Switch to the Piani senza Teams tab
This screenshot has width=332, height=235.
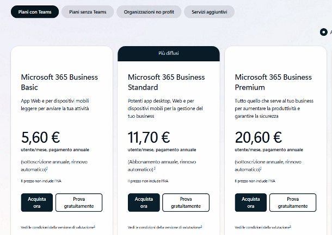click(x=88, y=11)
